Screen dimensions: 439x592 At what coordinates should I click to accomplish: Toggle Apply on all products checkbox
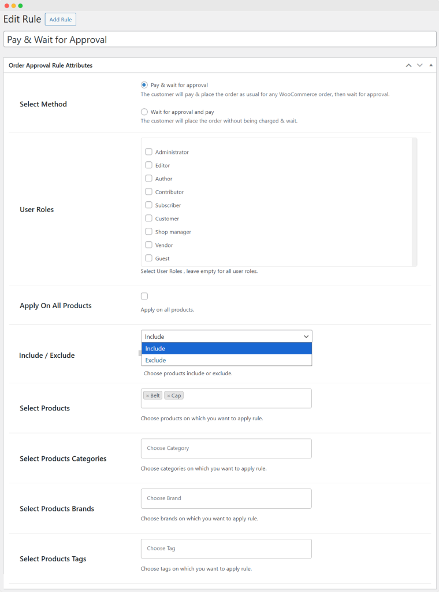pos(144,296)
